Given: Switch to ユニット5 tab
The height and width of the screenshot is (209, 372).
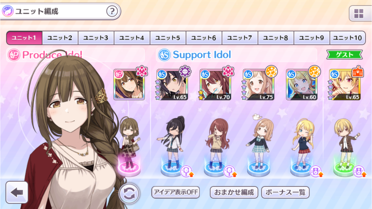Looking at the screenshot, I should click(x=168, y=38).
